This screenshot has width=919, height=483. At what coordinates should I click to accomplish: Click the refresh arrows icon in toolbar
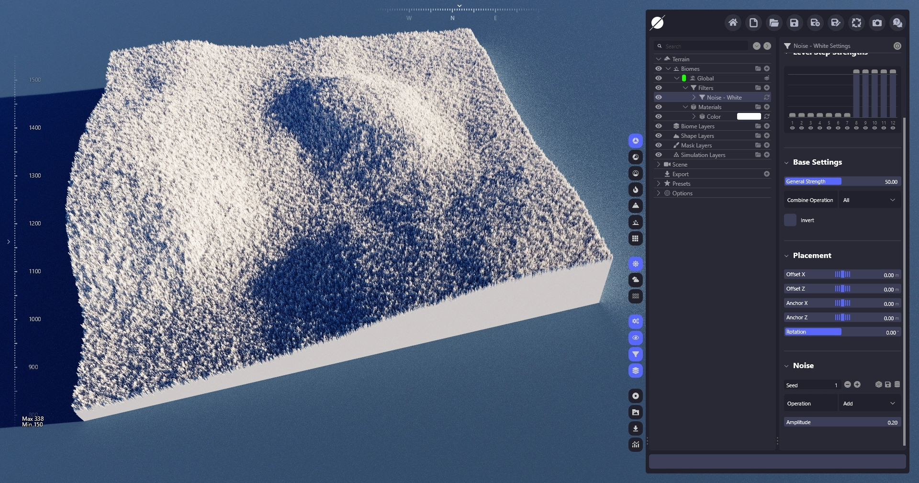856,23
